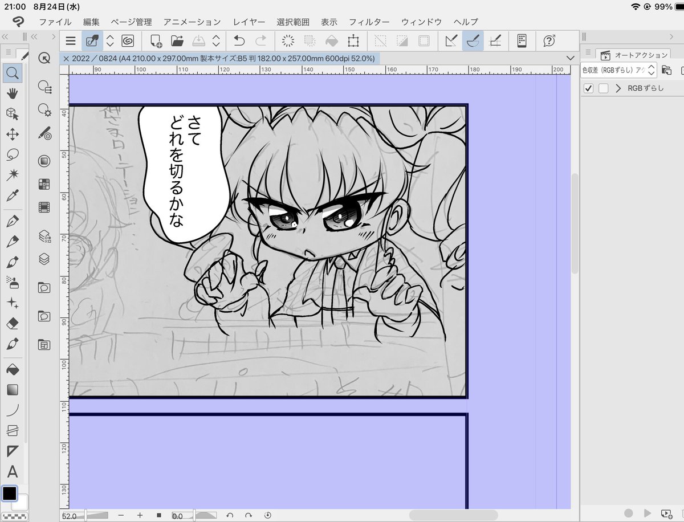
Task: Switch to the オートアクション tab
Action: tap(633, 55)
